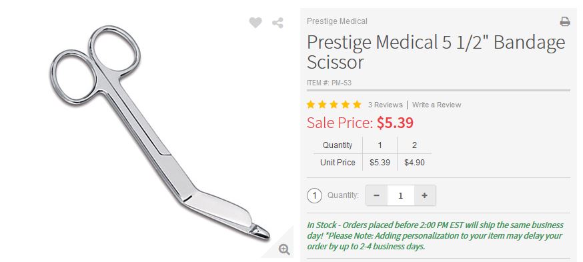Image resolution: width=583 pixels, height=262 pixels.
Task: Zoom the product image with magnifier icon
Action: (284, 249)
